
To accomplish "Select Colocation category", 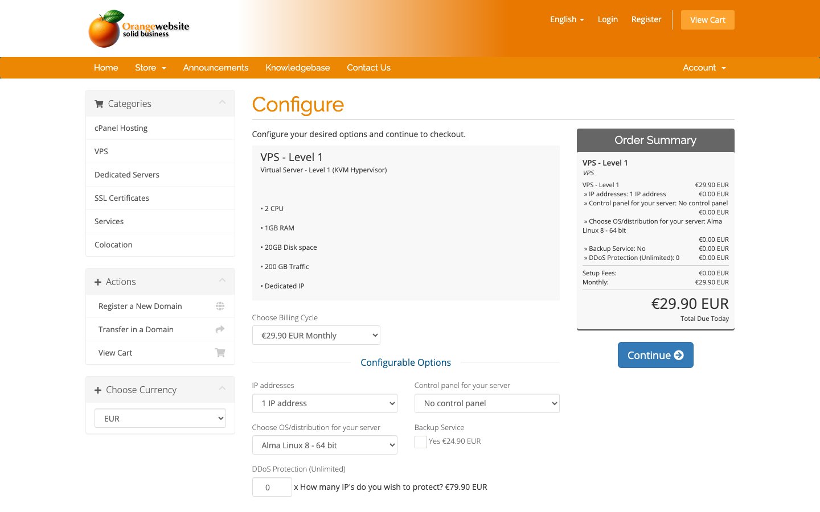I will coord(160,245).
